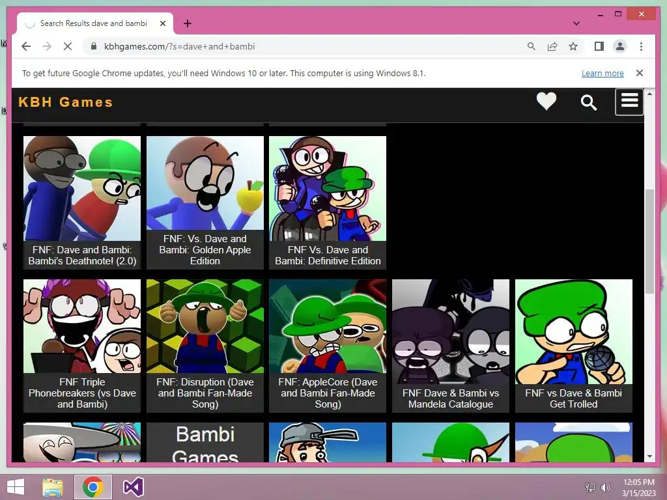View site info via the lock icon
The height and width of the screenshot is (500, 667).
coord(94,46)
